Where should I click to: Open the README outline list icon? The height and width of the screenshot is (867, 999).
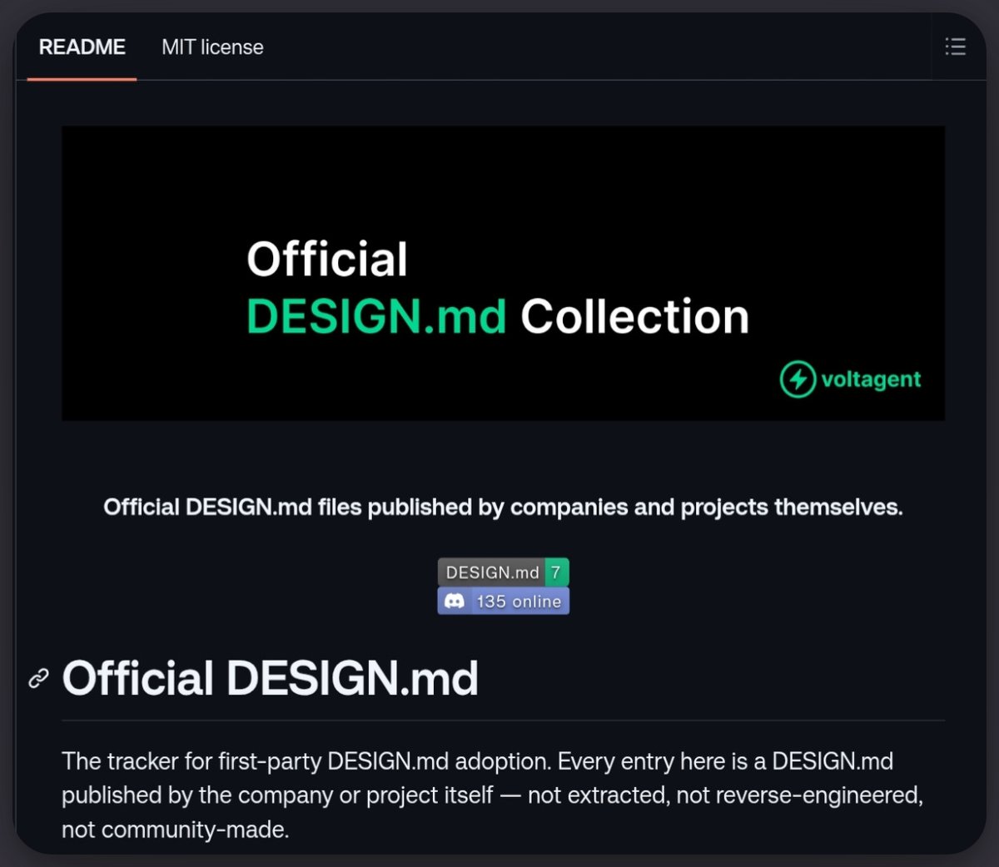pyautogui.click(x=956, y=47)
